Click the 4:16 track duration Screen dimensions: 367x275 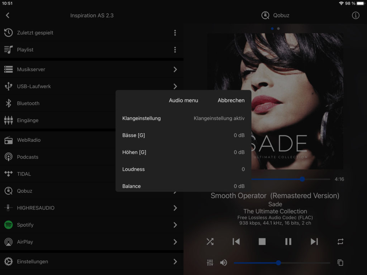[x=339, y=179]
